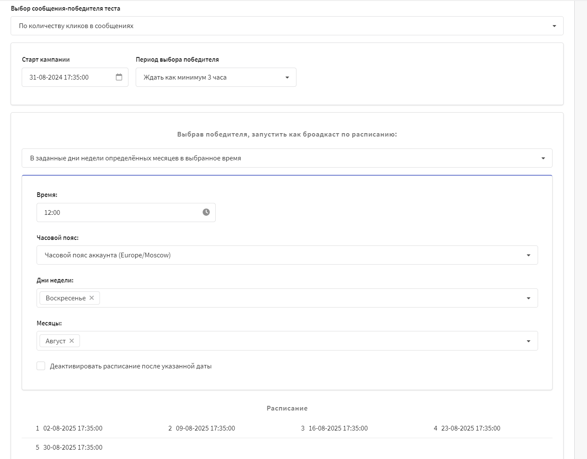Select schedule entry 09-08-2025 17:35:00
Viewport: 587px width, 459px height.
(205, 428)
